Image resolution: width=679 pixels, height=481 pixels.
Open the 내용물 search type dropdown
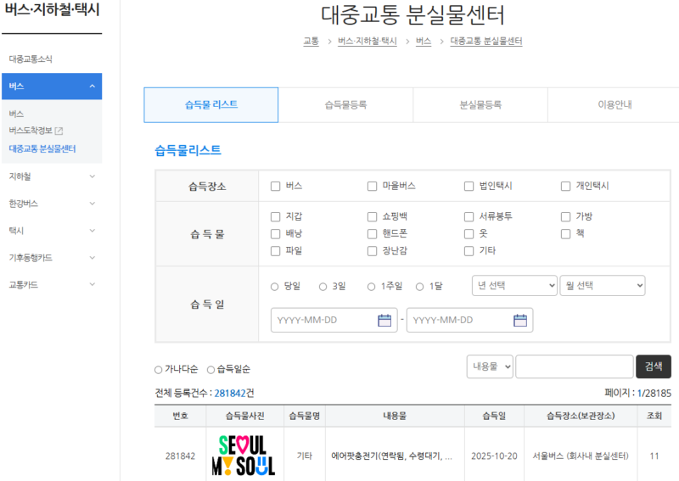pos(490,366)
